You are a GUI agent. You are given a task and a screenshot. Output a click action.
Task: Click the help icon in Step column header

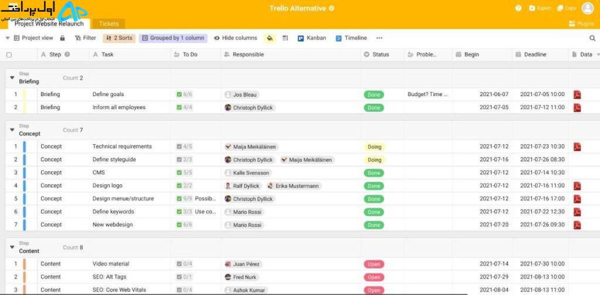click(x=67, y=55)
